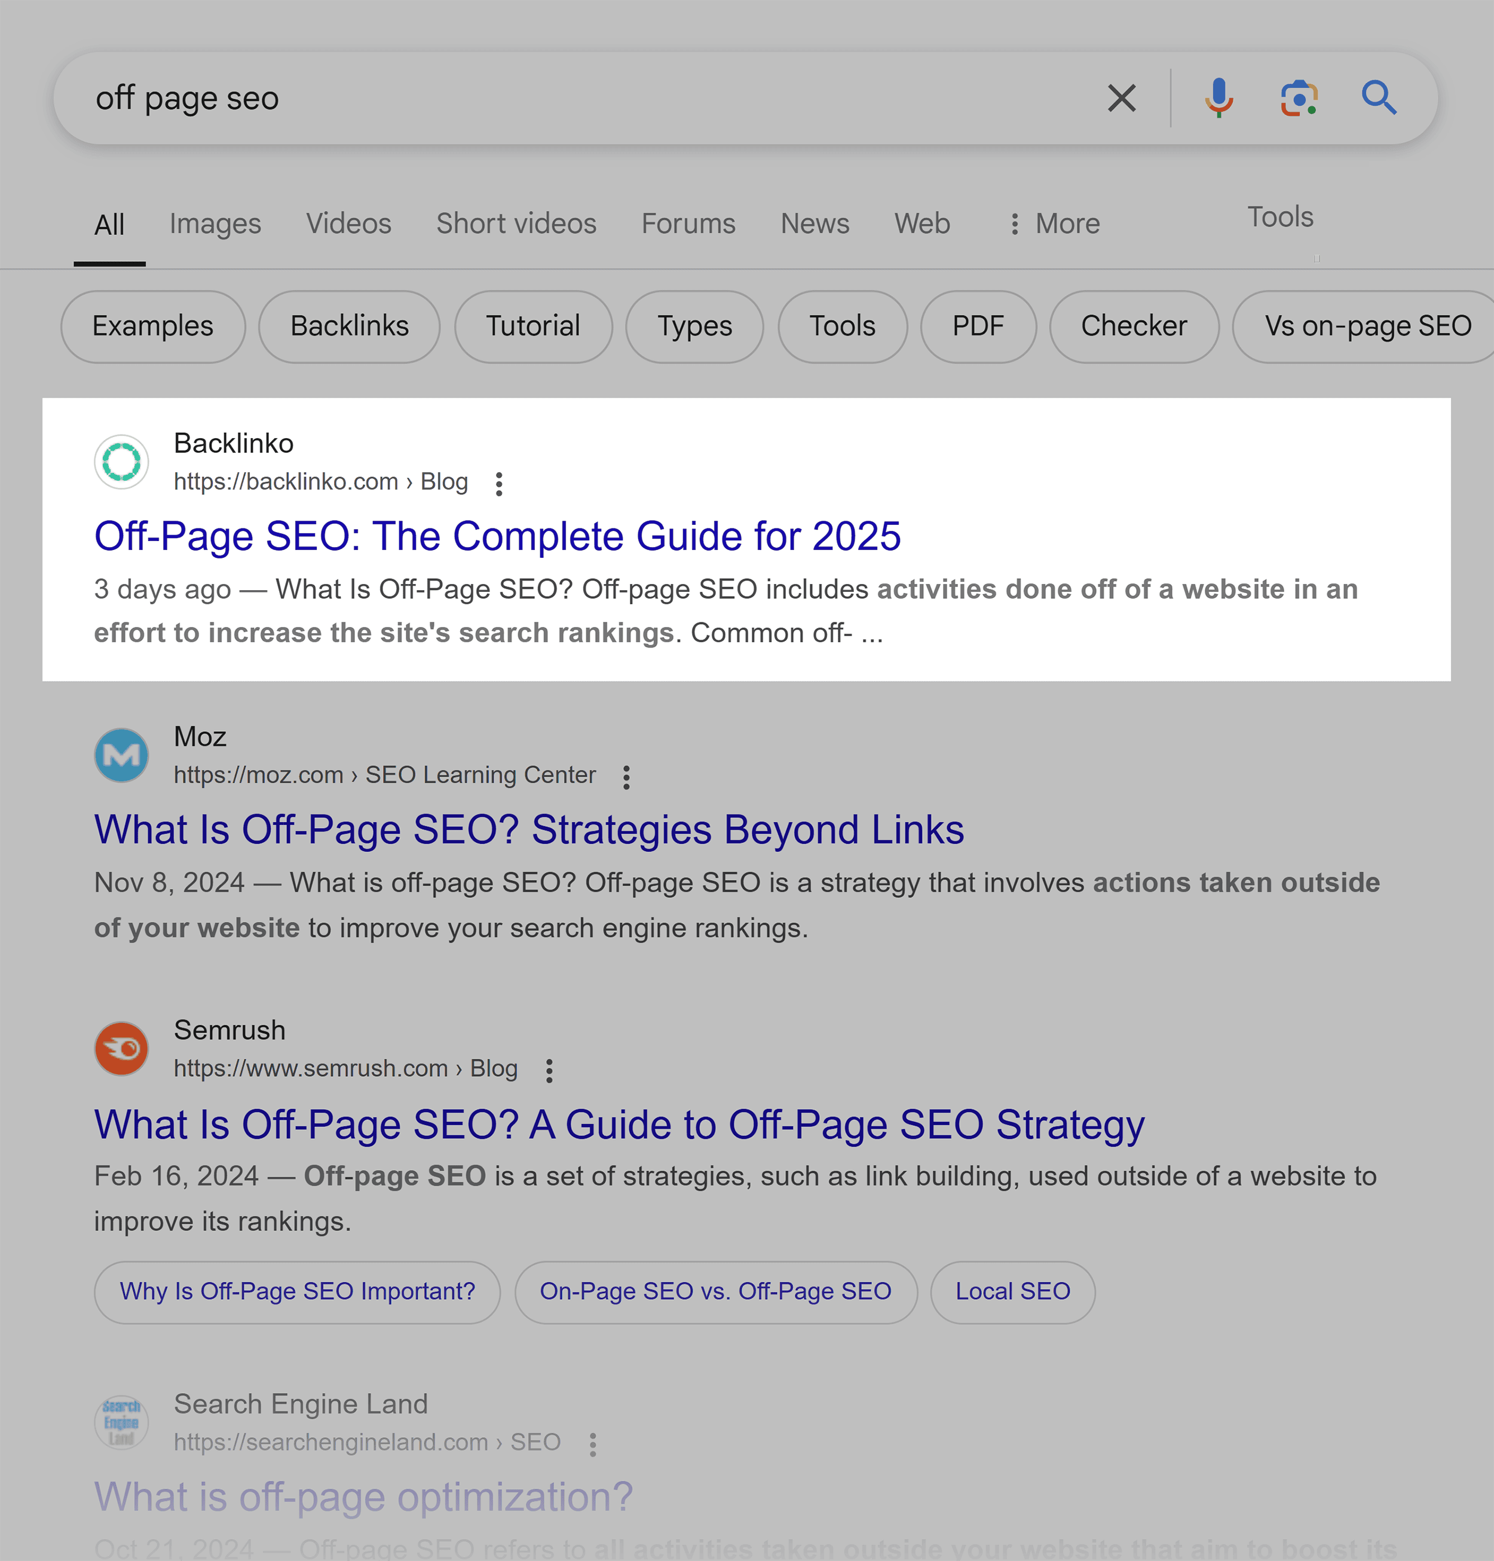The width and height of the screenshot is (1494, 1561).
Task: Clear the search query with the X icon
Action: click(x=1122, y=98)
